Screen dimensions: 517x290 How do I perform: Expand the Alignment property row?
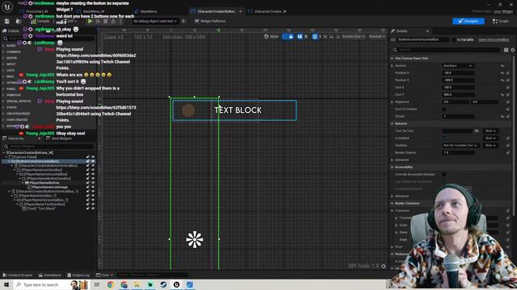tap(393, 101)
